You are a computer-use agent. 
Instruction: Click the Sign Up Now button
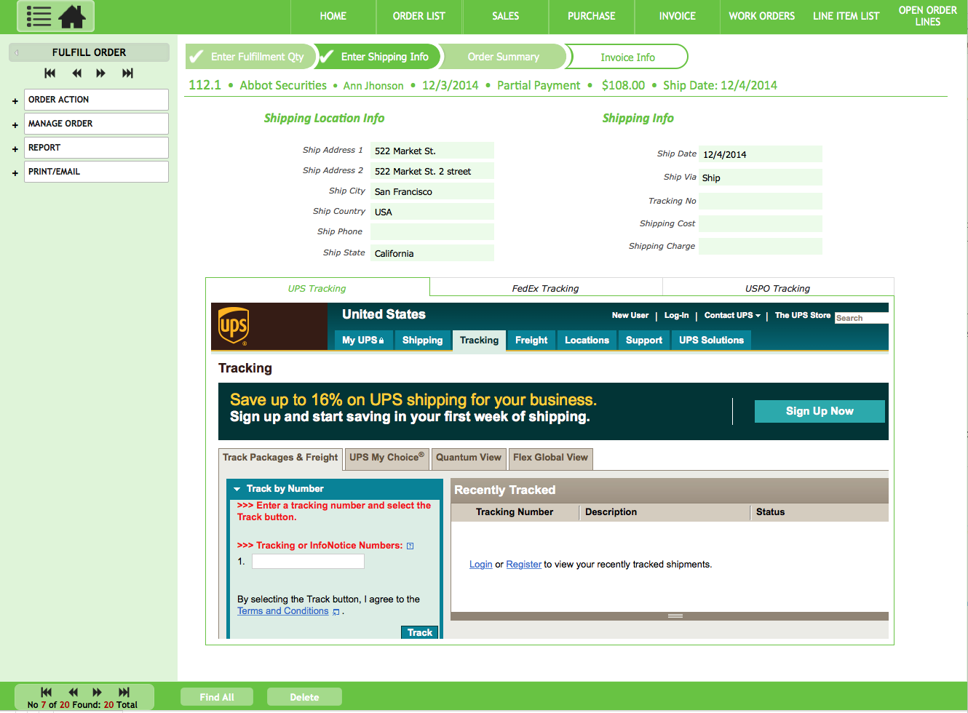[x=820, y=411]
